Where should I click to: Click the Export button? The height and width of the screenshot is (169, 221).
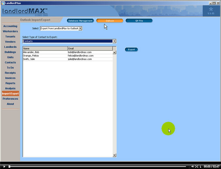coord(131,50)
